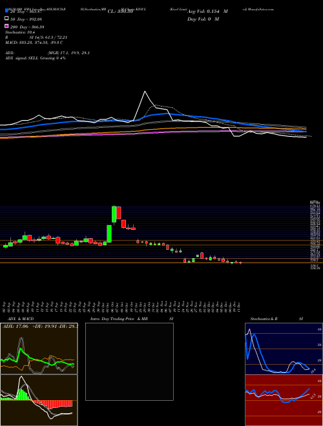
Task: Click the peak of the white price line
Action: click(145, 92)
